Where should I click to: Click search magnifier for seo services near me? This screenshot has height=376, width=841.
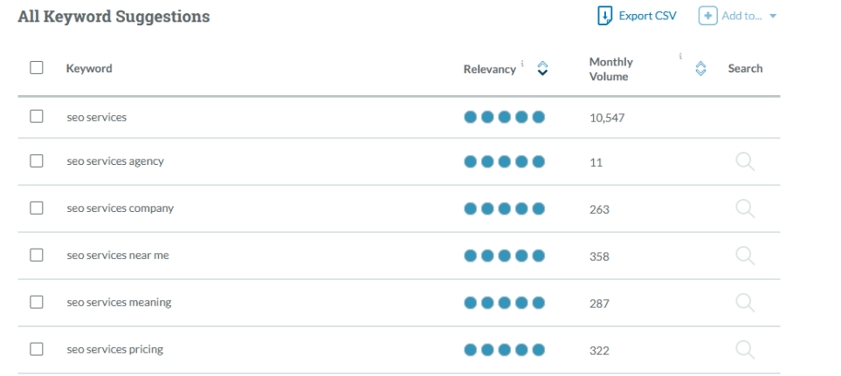click(745, 256)
